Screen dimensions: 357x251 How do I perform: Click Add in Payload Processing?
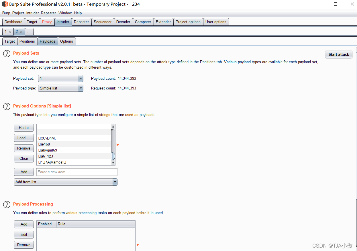pos(24,224)
